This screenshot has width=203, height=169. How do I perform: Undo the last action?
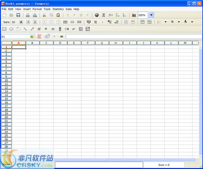pos(68,15)
